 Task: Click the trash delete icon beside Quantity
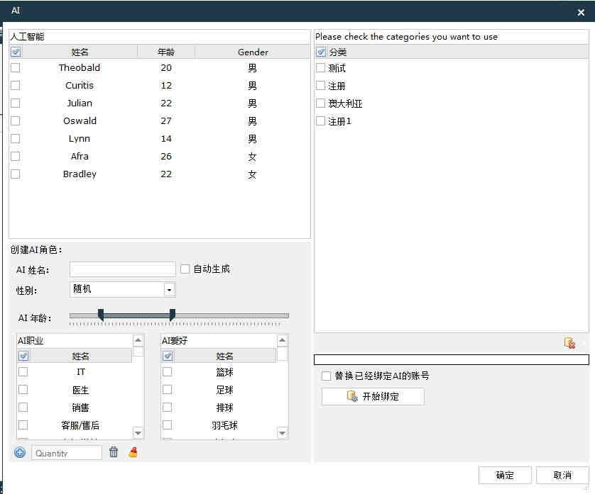pyautogui.click(x=114, y=452)
